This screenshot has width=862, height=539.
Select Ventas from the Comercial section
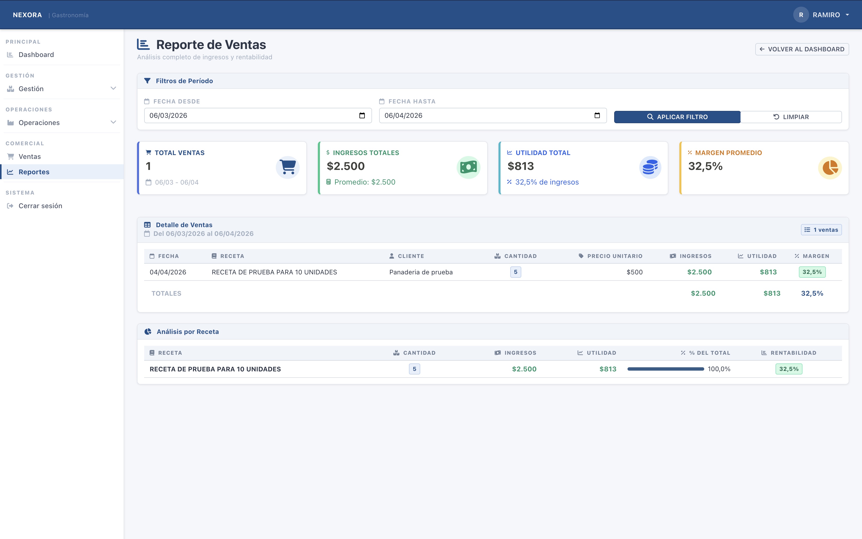click(x=30, y=156)
